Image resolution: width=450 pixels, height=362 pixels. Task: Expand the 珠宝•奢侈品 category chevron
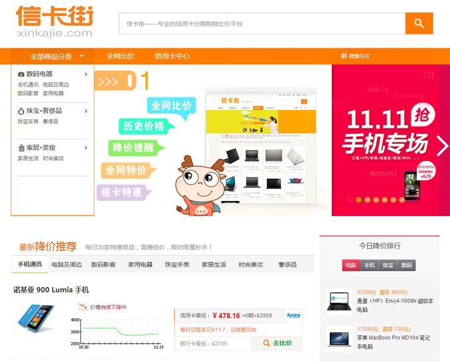click(x=86, y=111)
